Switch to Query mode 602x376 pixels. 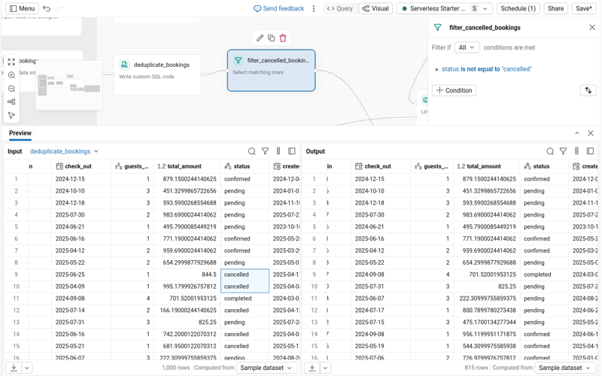point(339,9)
